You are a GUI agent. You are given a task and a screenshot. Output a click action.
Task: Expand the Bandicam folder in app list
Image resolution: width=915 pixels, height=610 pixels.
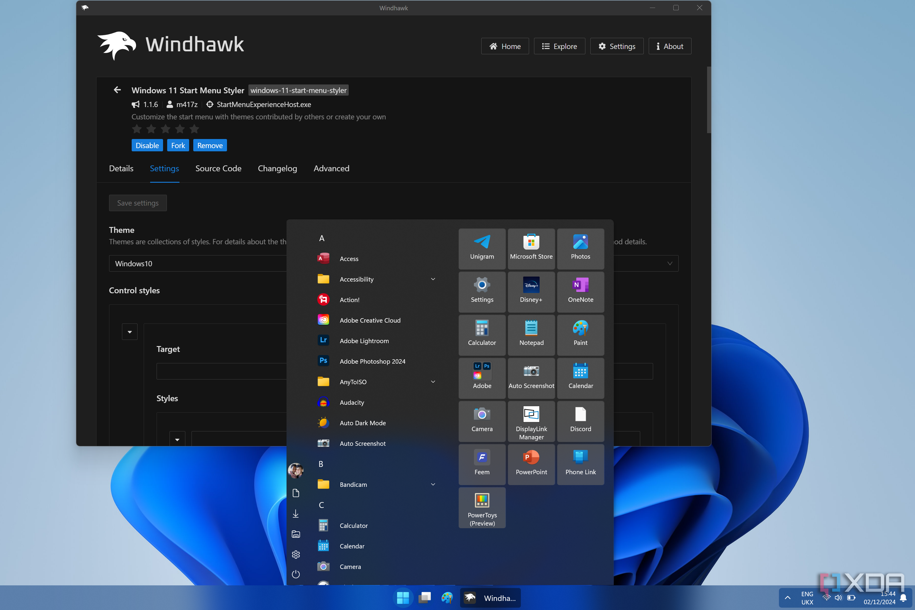[433, 484]
